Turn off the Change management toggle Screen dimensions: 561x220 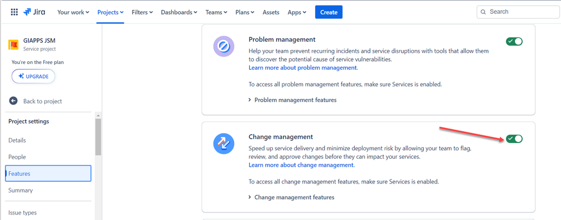(x=514, y=139)
